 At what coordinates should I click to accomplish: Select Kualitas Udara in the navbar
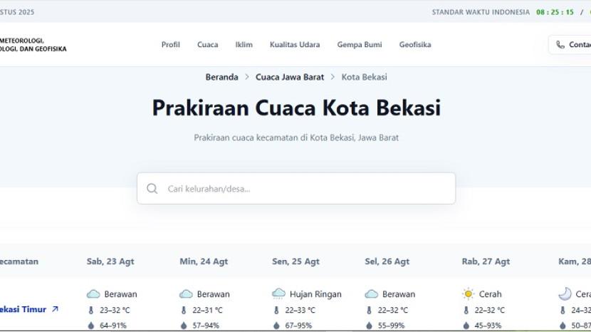click(295, 45)
